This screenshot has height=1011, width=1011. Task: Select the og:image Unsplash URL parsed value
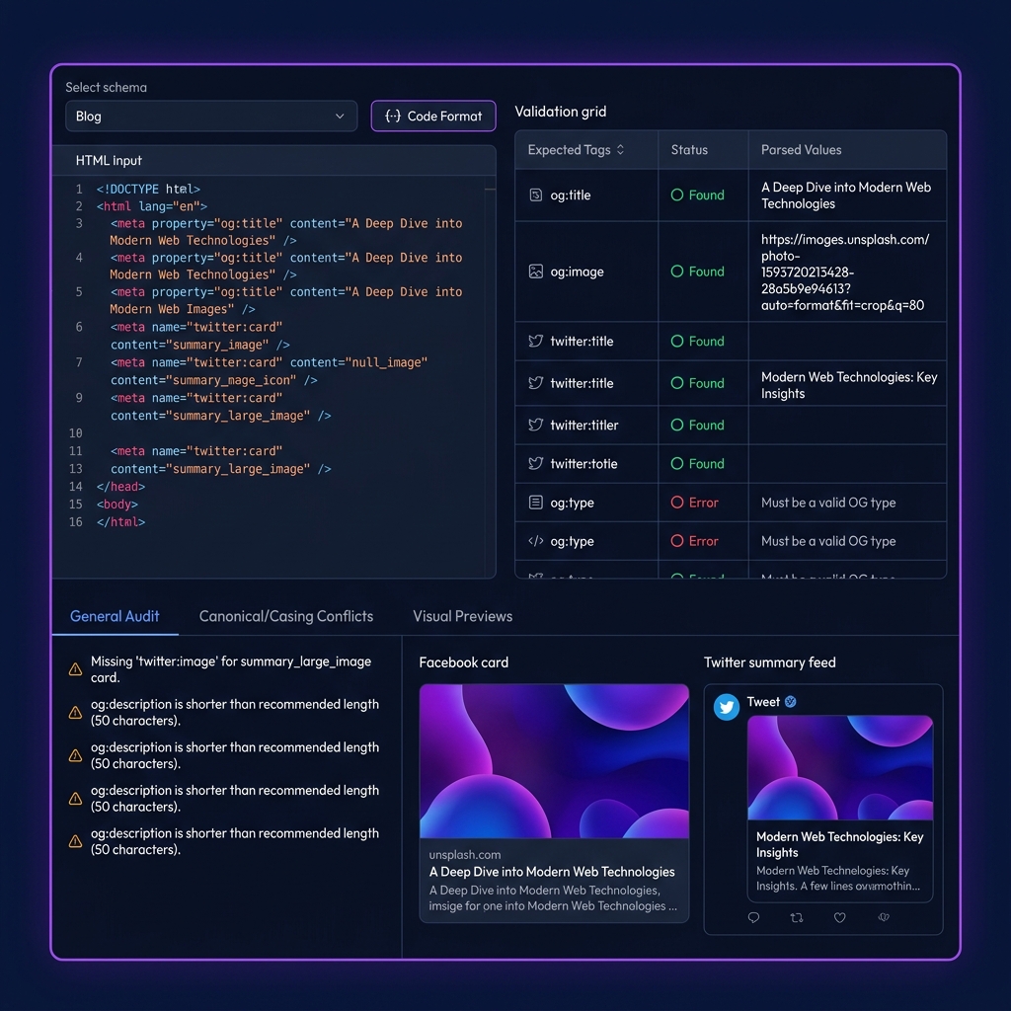coord(845,272)
